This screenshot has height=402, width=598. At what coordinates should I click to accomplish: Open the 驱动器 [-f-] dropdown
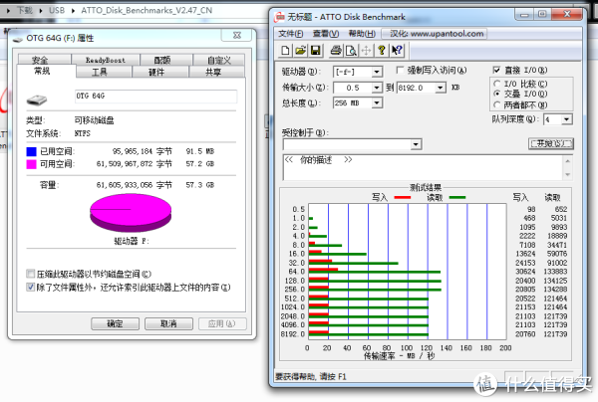377,72
